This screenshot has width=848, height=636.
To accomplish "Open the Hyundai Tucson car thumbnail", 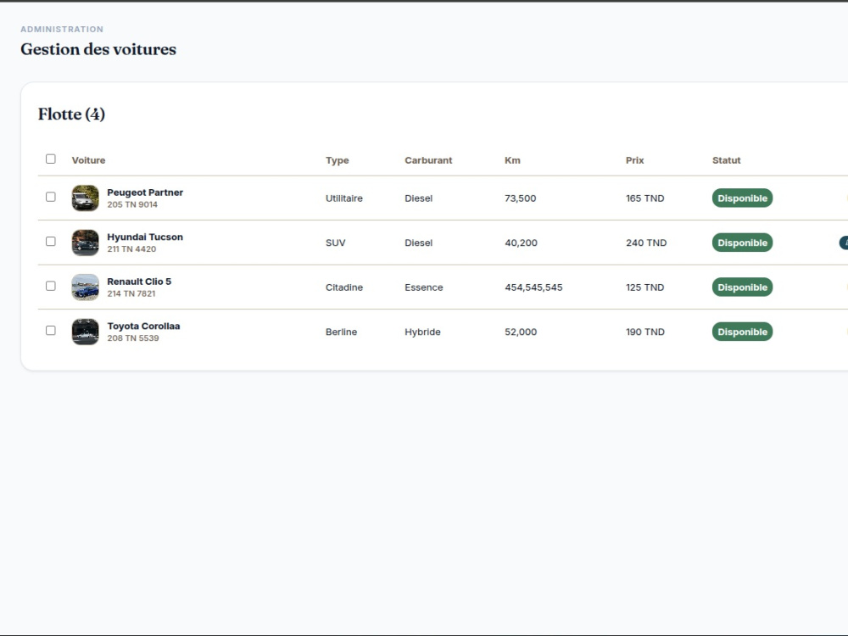I will pos(86,243).
